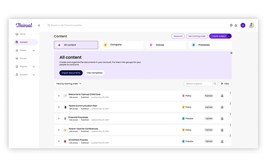This screenshot has width=267, height=167.
Task: Open the Welcome to Trainual Child Care title
Action: pos(84,94)
